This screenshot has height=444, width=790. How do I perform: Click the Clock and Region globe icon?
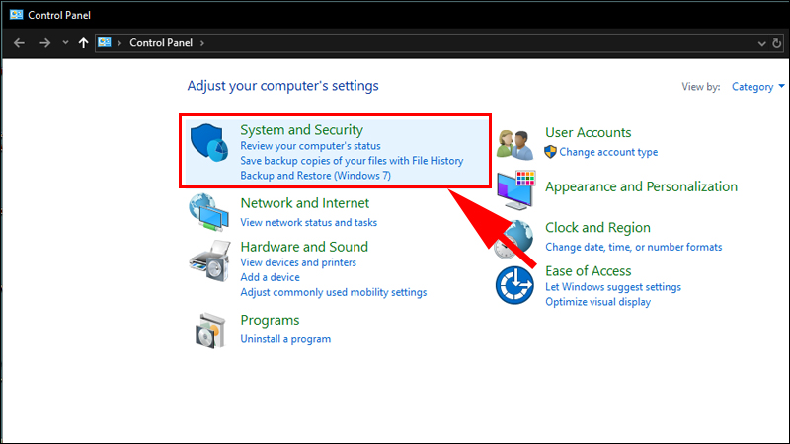pos(517,237)
